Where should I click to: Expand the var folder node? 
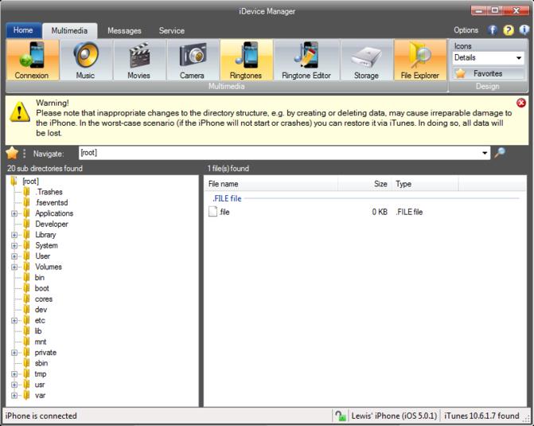14,395
